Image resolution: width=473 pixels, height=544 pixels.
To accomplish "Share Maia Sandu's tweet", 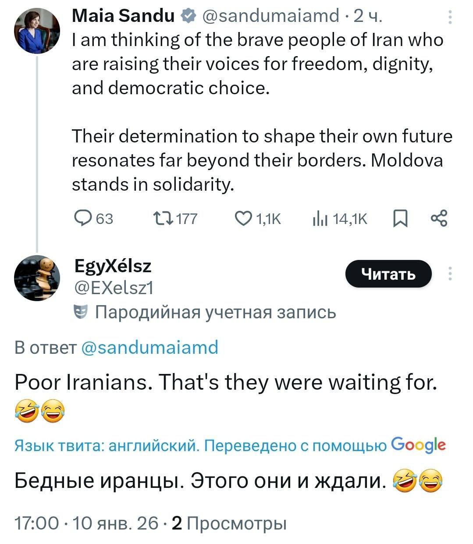I will tap(439, 218).
